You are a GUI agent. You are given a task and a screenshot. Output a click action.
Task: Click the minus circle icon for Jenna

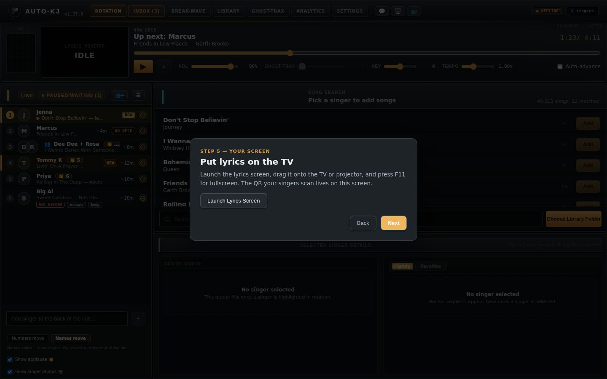143,115
